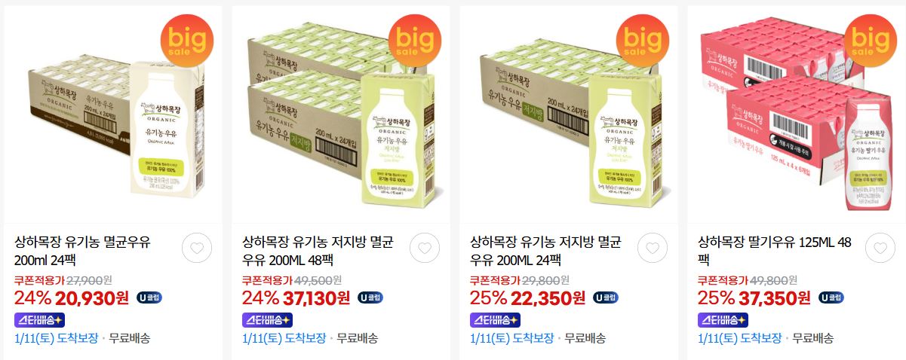
Task: Open product image of 유기농 멸균우유 200ml 24팩
Action: (113, 114)
